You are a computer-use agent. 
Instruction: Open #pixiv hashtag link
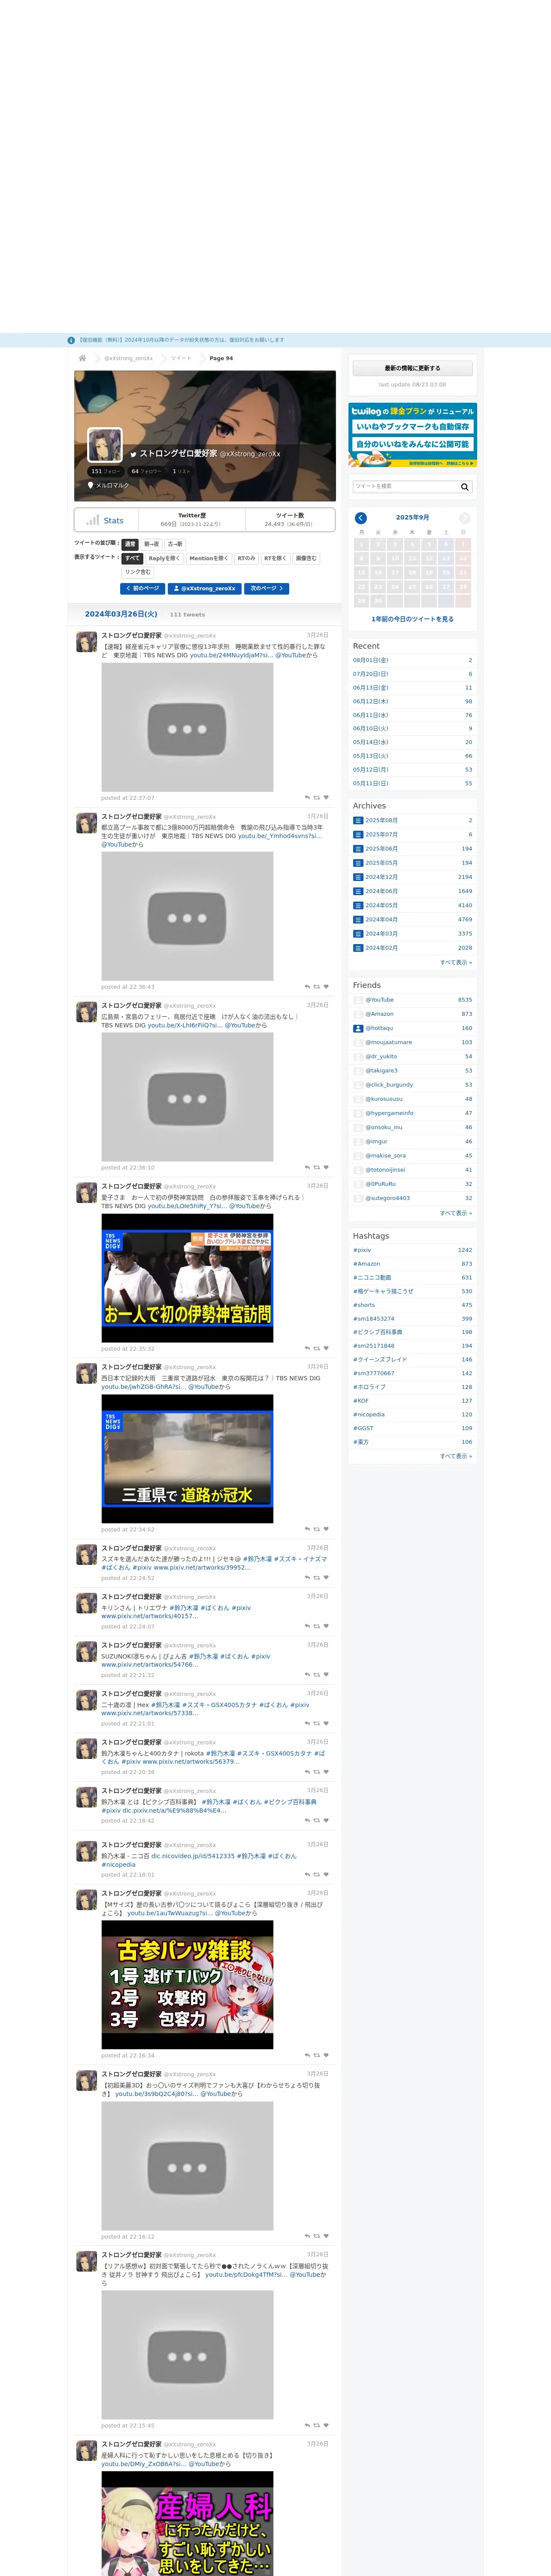tap(362, 1250)
